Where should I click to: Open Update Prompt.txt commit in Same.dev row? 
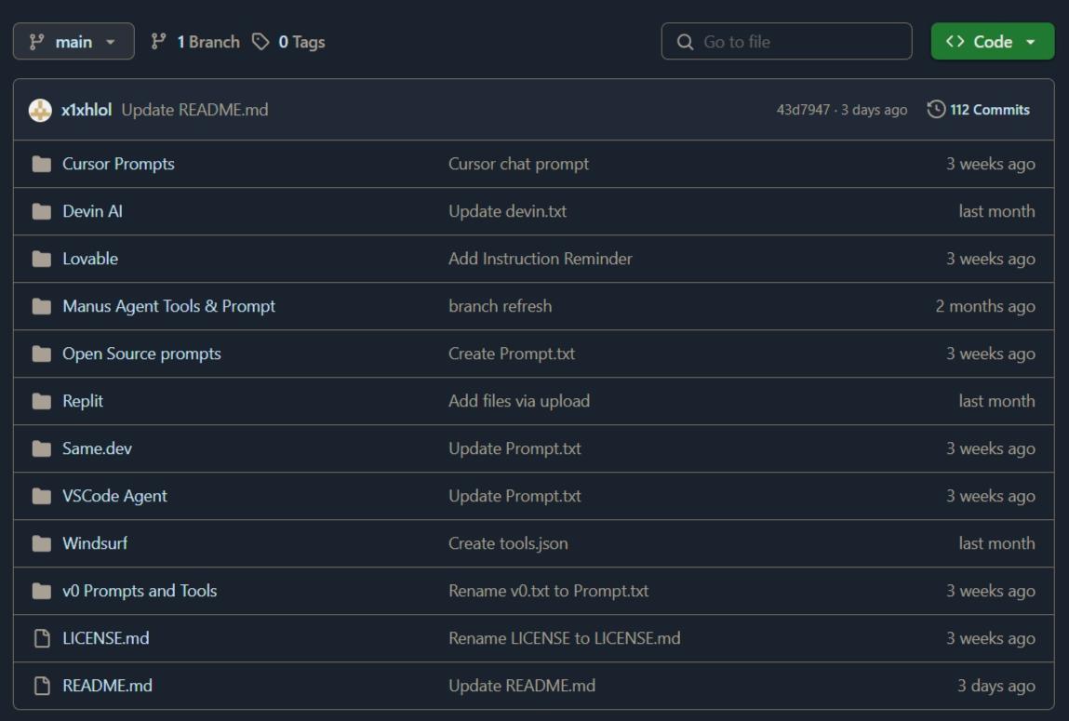click(x=514, y=448)
